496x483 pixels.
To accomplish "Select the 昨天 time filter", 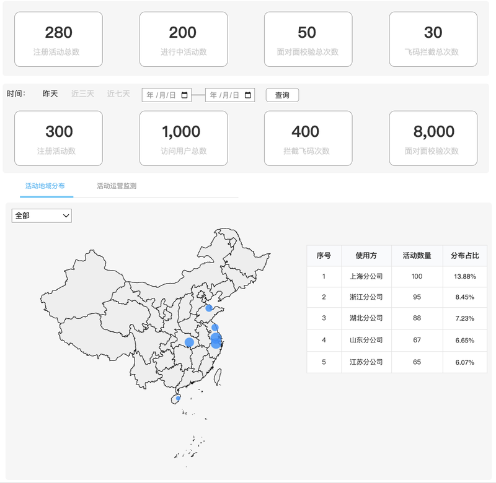I will (x=50, y=94).
